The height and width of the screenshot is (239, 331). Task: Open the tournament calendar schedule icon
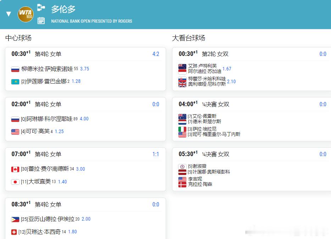(x=41, y=21)
